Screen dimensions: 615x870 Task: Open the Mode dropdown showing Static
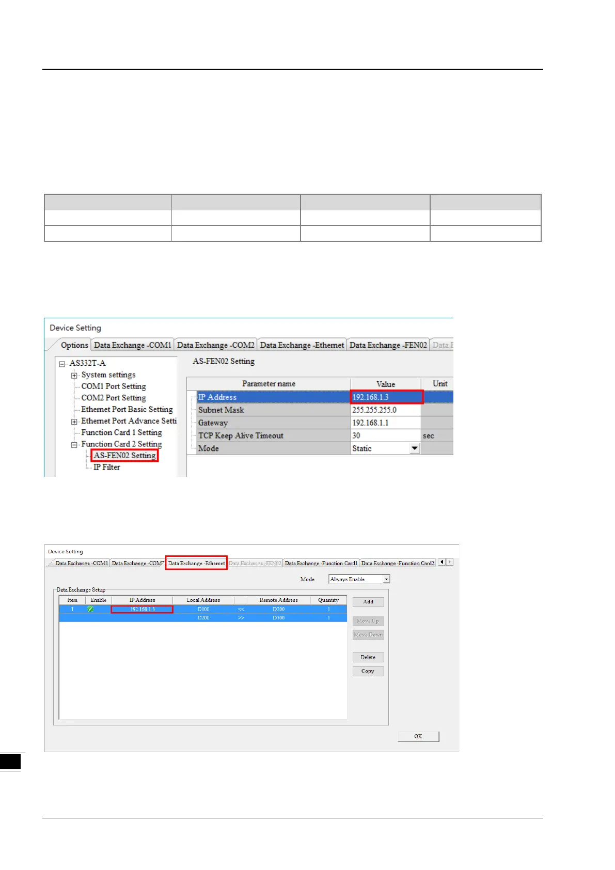pos(414,448)
